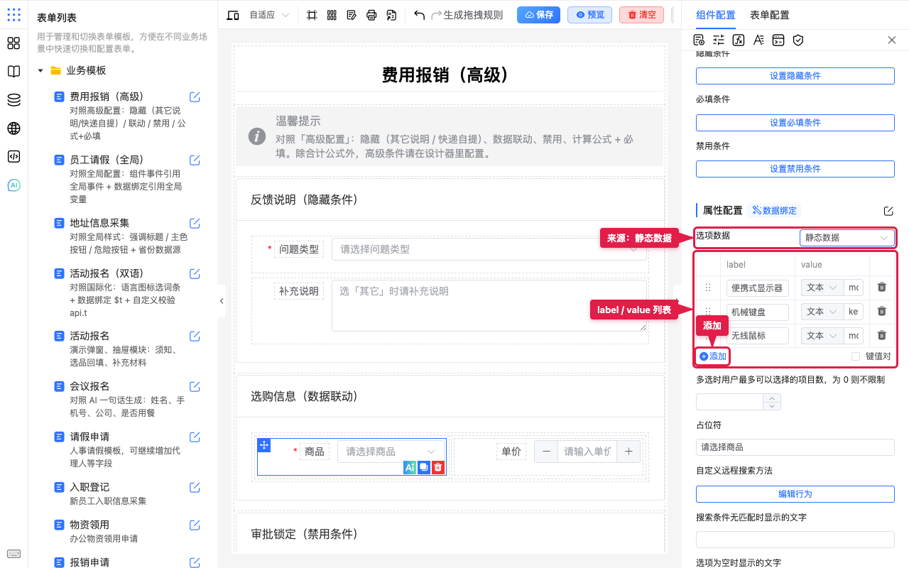Click the print icon in the toolbar
Screen dimensions: 909x568
coord(371,15)
